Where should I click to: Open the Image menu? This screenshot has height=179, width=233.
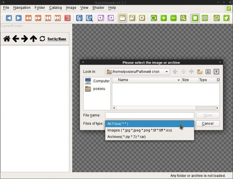point(71,8)
